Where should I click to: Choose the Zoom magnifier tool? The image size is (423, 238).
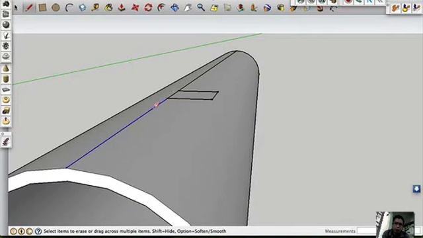(x=201, y=7)
